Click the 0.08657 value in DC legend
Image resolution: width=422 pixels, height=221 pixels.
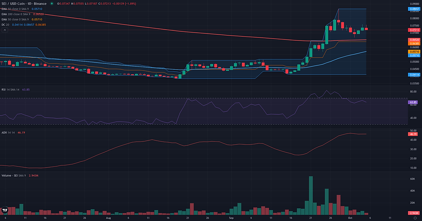pos(29,25)
